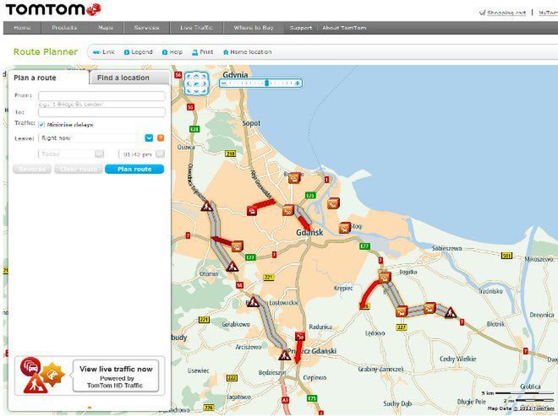The width and height of the screenshot is (558, 416).
Task: Click the orange incident icon next to Stogi
Action: click(x=344, y=227)
